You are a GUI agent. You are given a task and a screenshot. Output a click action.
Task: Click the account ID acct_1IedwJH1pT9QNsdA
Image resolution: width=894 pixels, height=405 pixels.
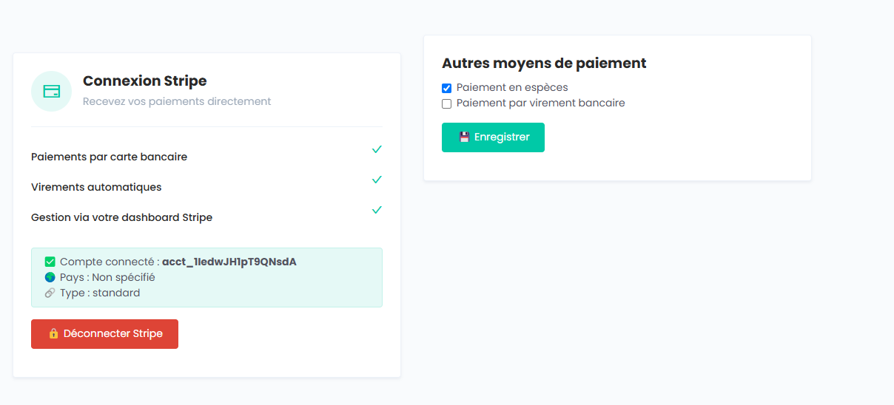click(229, 262)
